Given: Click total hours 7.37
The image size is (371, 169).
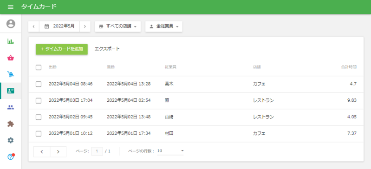Looking at the screenshot, I should click(x=352, y=134).
